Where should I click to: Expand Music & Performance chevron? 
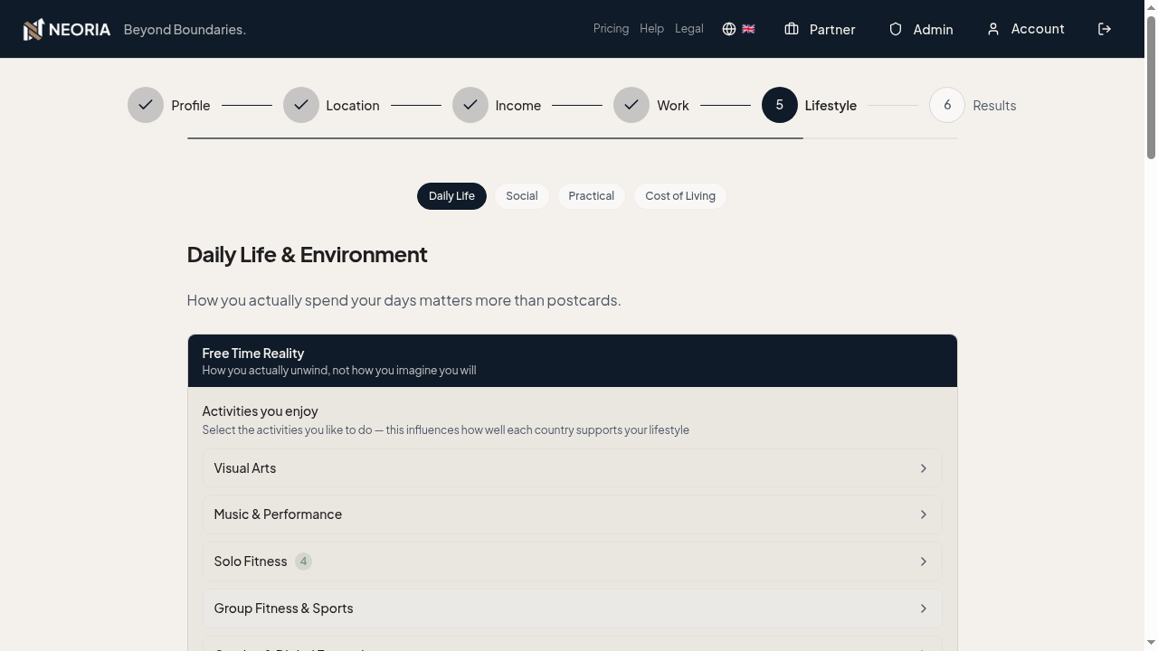point(924,514)
